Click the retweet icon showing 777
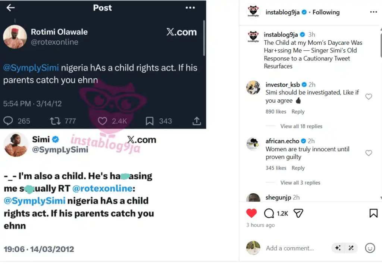The image size is (382, 264). [55, 121]
